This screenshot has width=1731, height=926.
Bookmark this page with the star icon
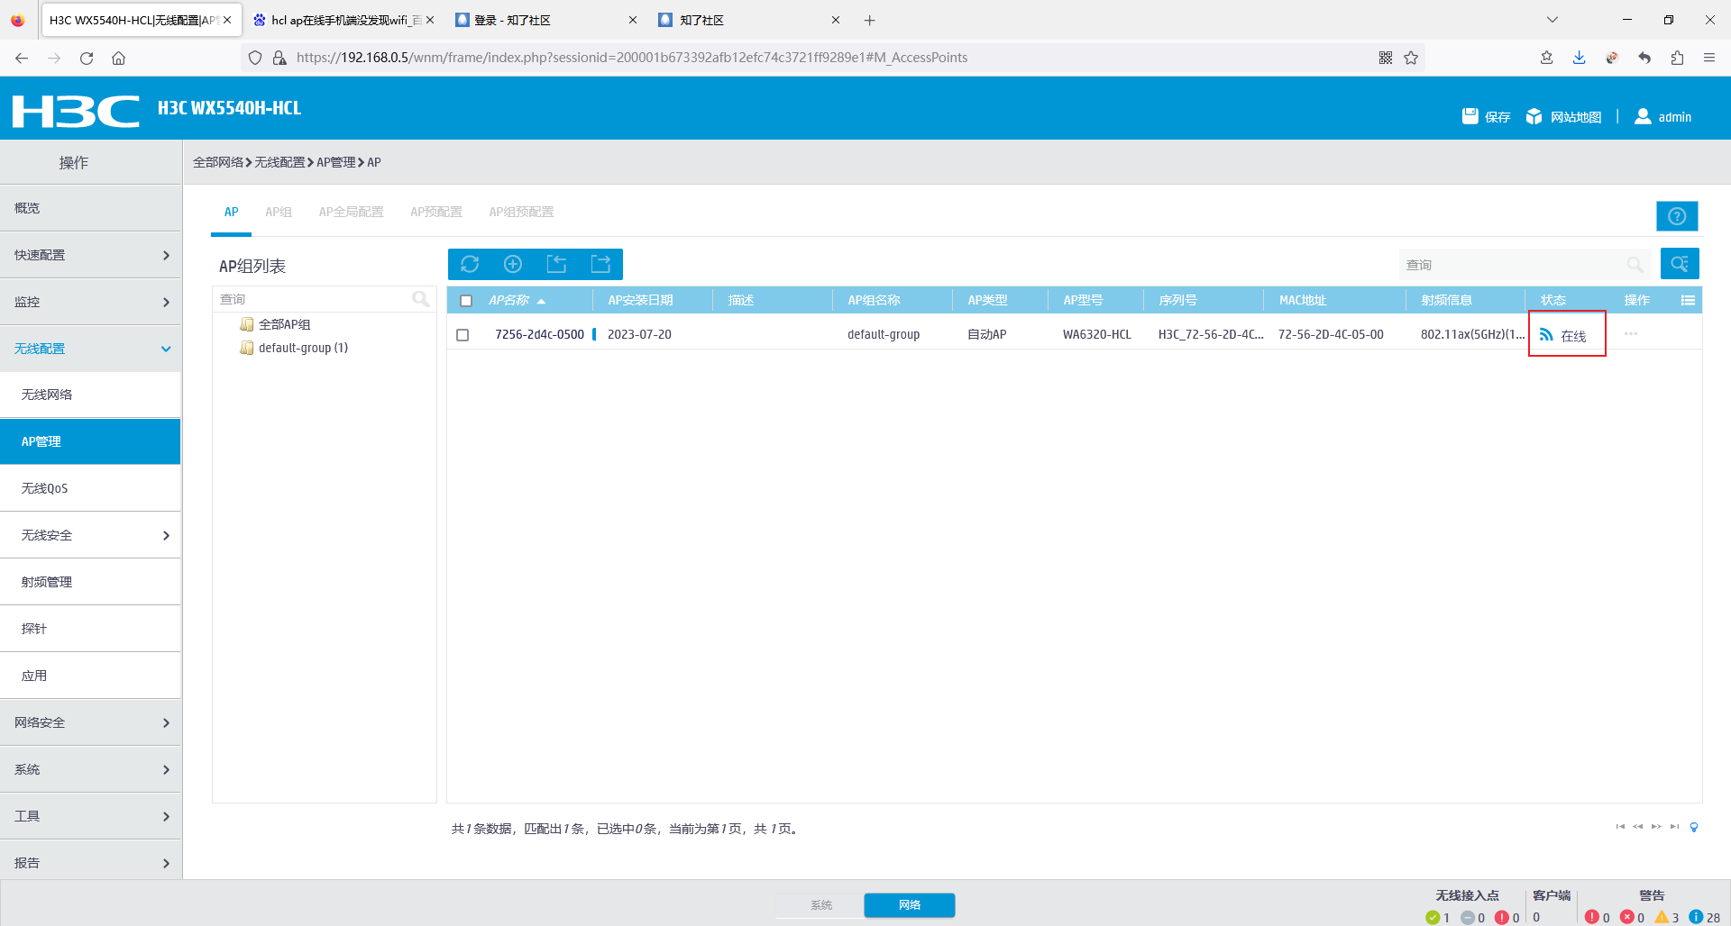point(1411,58)
